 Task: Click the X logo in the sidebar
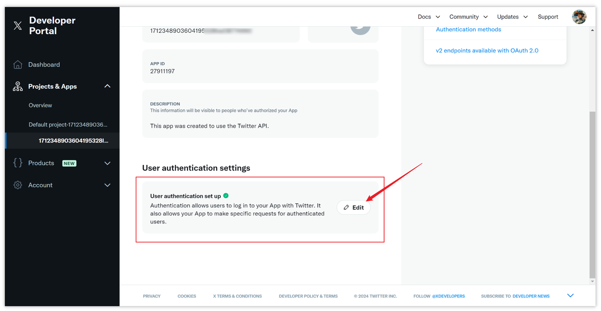[x=18, y=26]
